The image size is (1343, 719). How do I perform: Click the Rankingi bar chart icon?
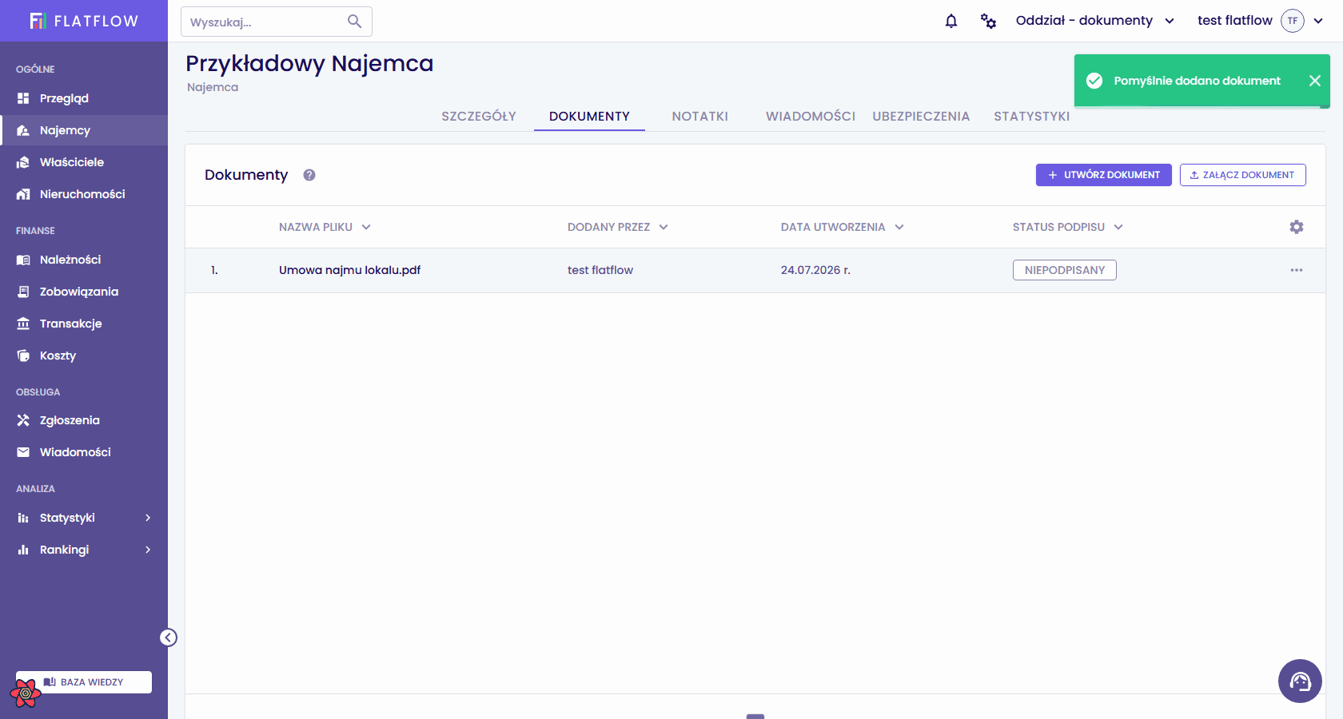[23, 550]
